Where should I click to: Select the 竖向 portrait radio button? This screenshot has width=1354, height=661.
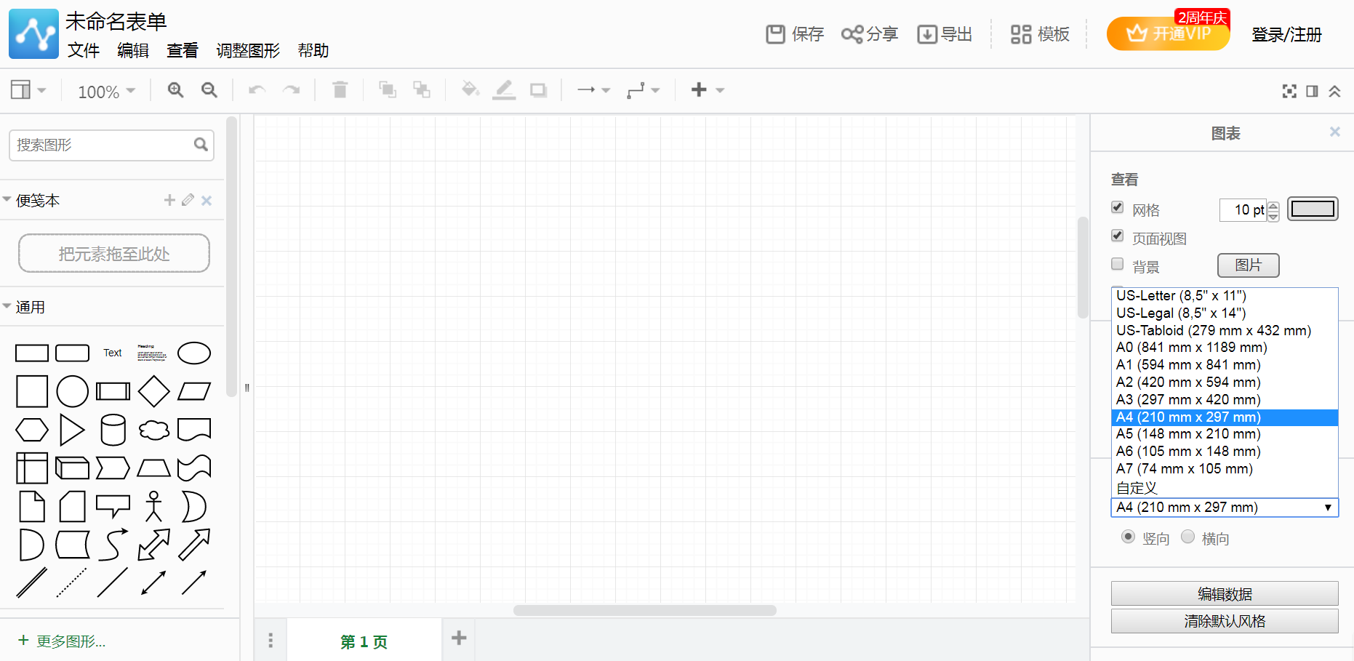click(1128, 537)
